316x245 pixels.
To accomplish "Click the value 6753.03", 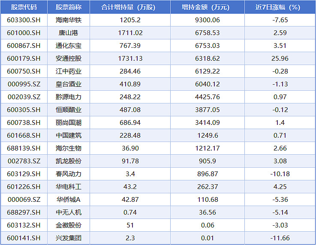I will 208,46.
